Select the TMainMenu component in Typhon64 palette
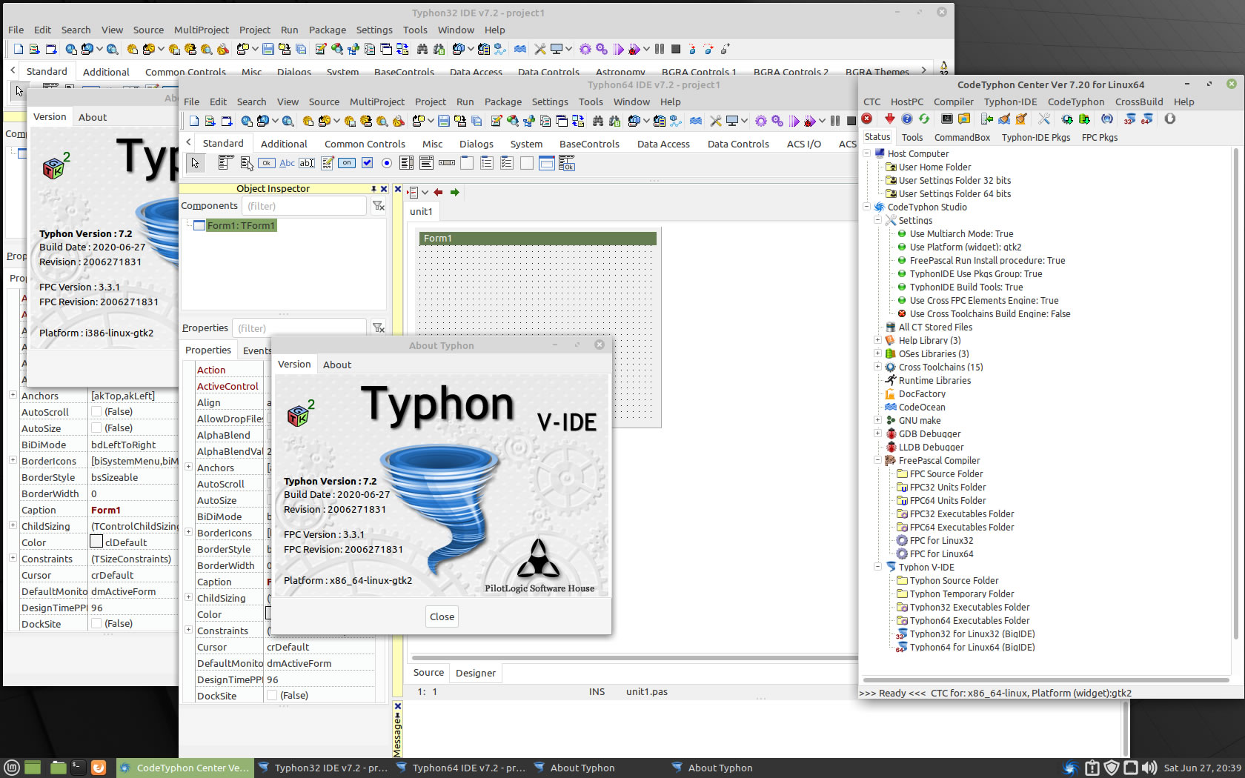 [226, 163]
